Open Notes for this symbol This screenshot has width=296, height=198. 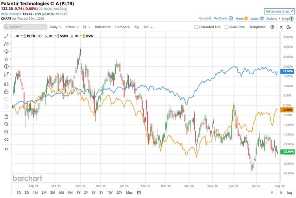point(204,18)
